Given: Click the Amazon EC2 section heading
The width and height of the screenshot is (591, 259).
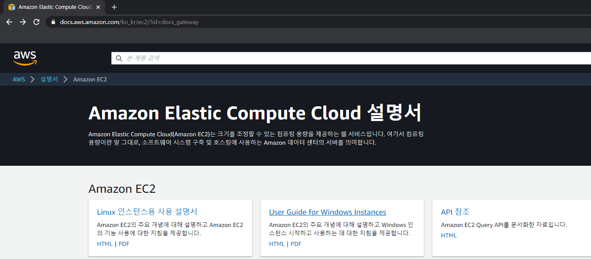Looking at the screenshot, I should (x=122, y=189).
